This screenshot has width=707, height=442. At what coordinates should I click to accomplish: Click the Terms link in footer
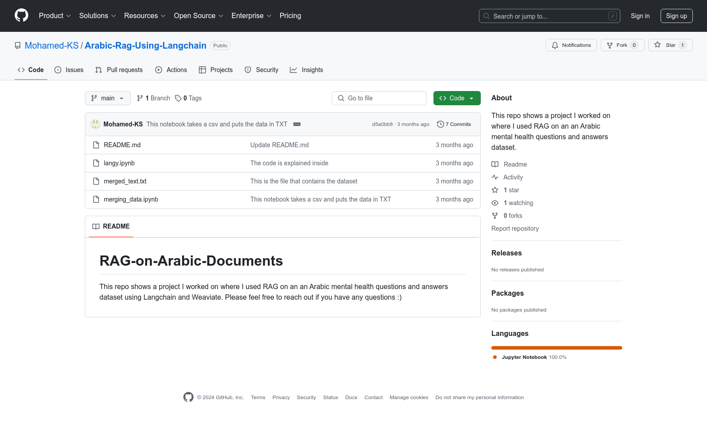click(258, 397)
